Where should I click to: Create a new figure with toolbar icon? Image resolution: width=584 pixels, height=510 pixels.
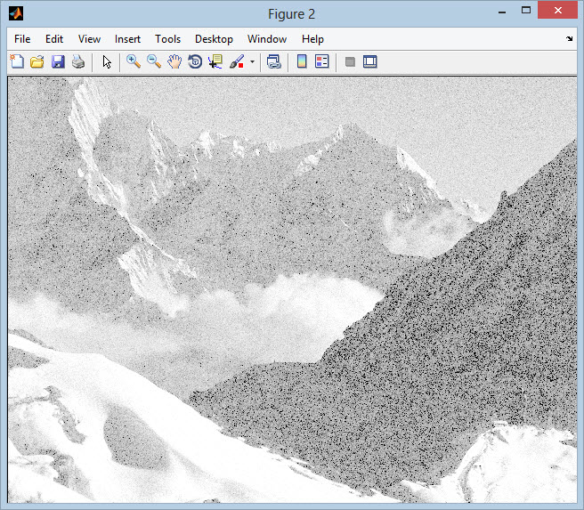pyautogui.click(x=17, y=61)
